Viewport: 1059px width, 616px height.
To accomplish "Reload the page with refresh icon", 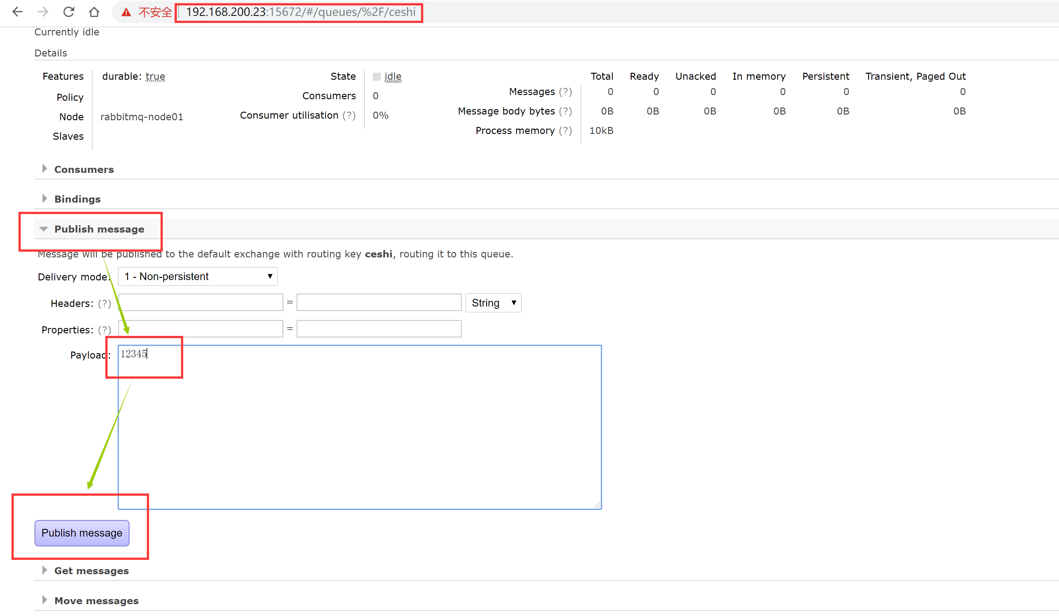I will 69,12.
